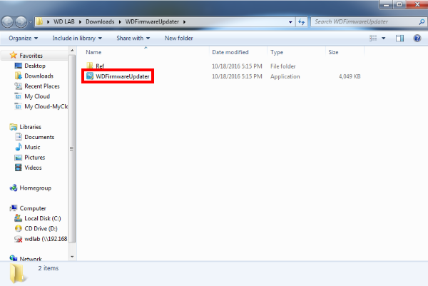The height and width of the screenshot is (286, 428).
Task: Open Include in library menu
Action: pyautogui.click(x=77, y=39)
